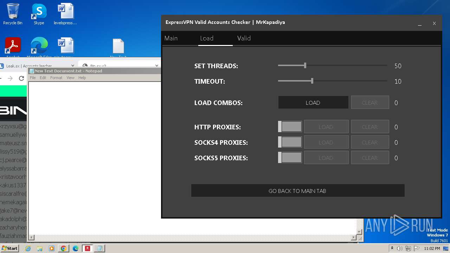Open the Acrobat desktop shortcut

tap(13, 47)
